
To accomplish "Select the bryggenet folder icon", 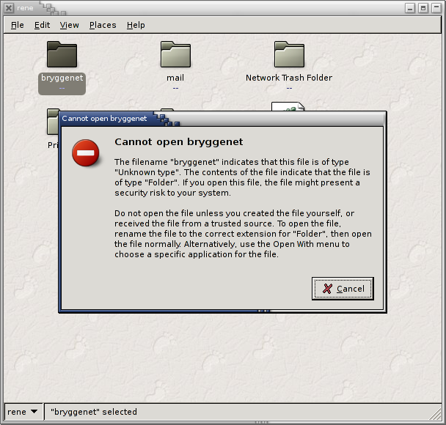I will tap(62, 54).
